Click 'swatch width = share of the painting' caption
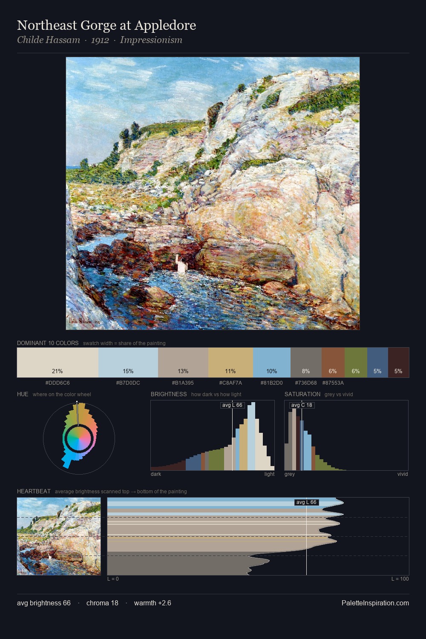426x639 pixels. [124, 343]
